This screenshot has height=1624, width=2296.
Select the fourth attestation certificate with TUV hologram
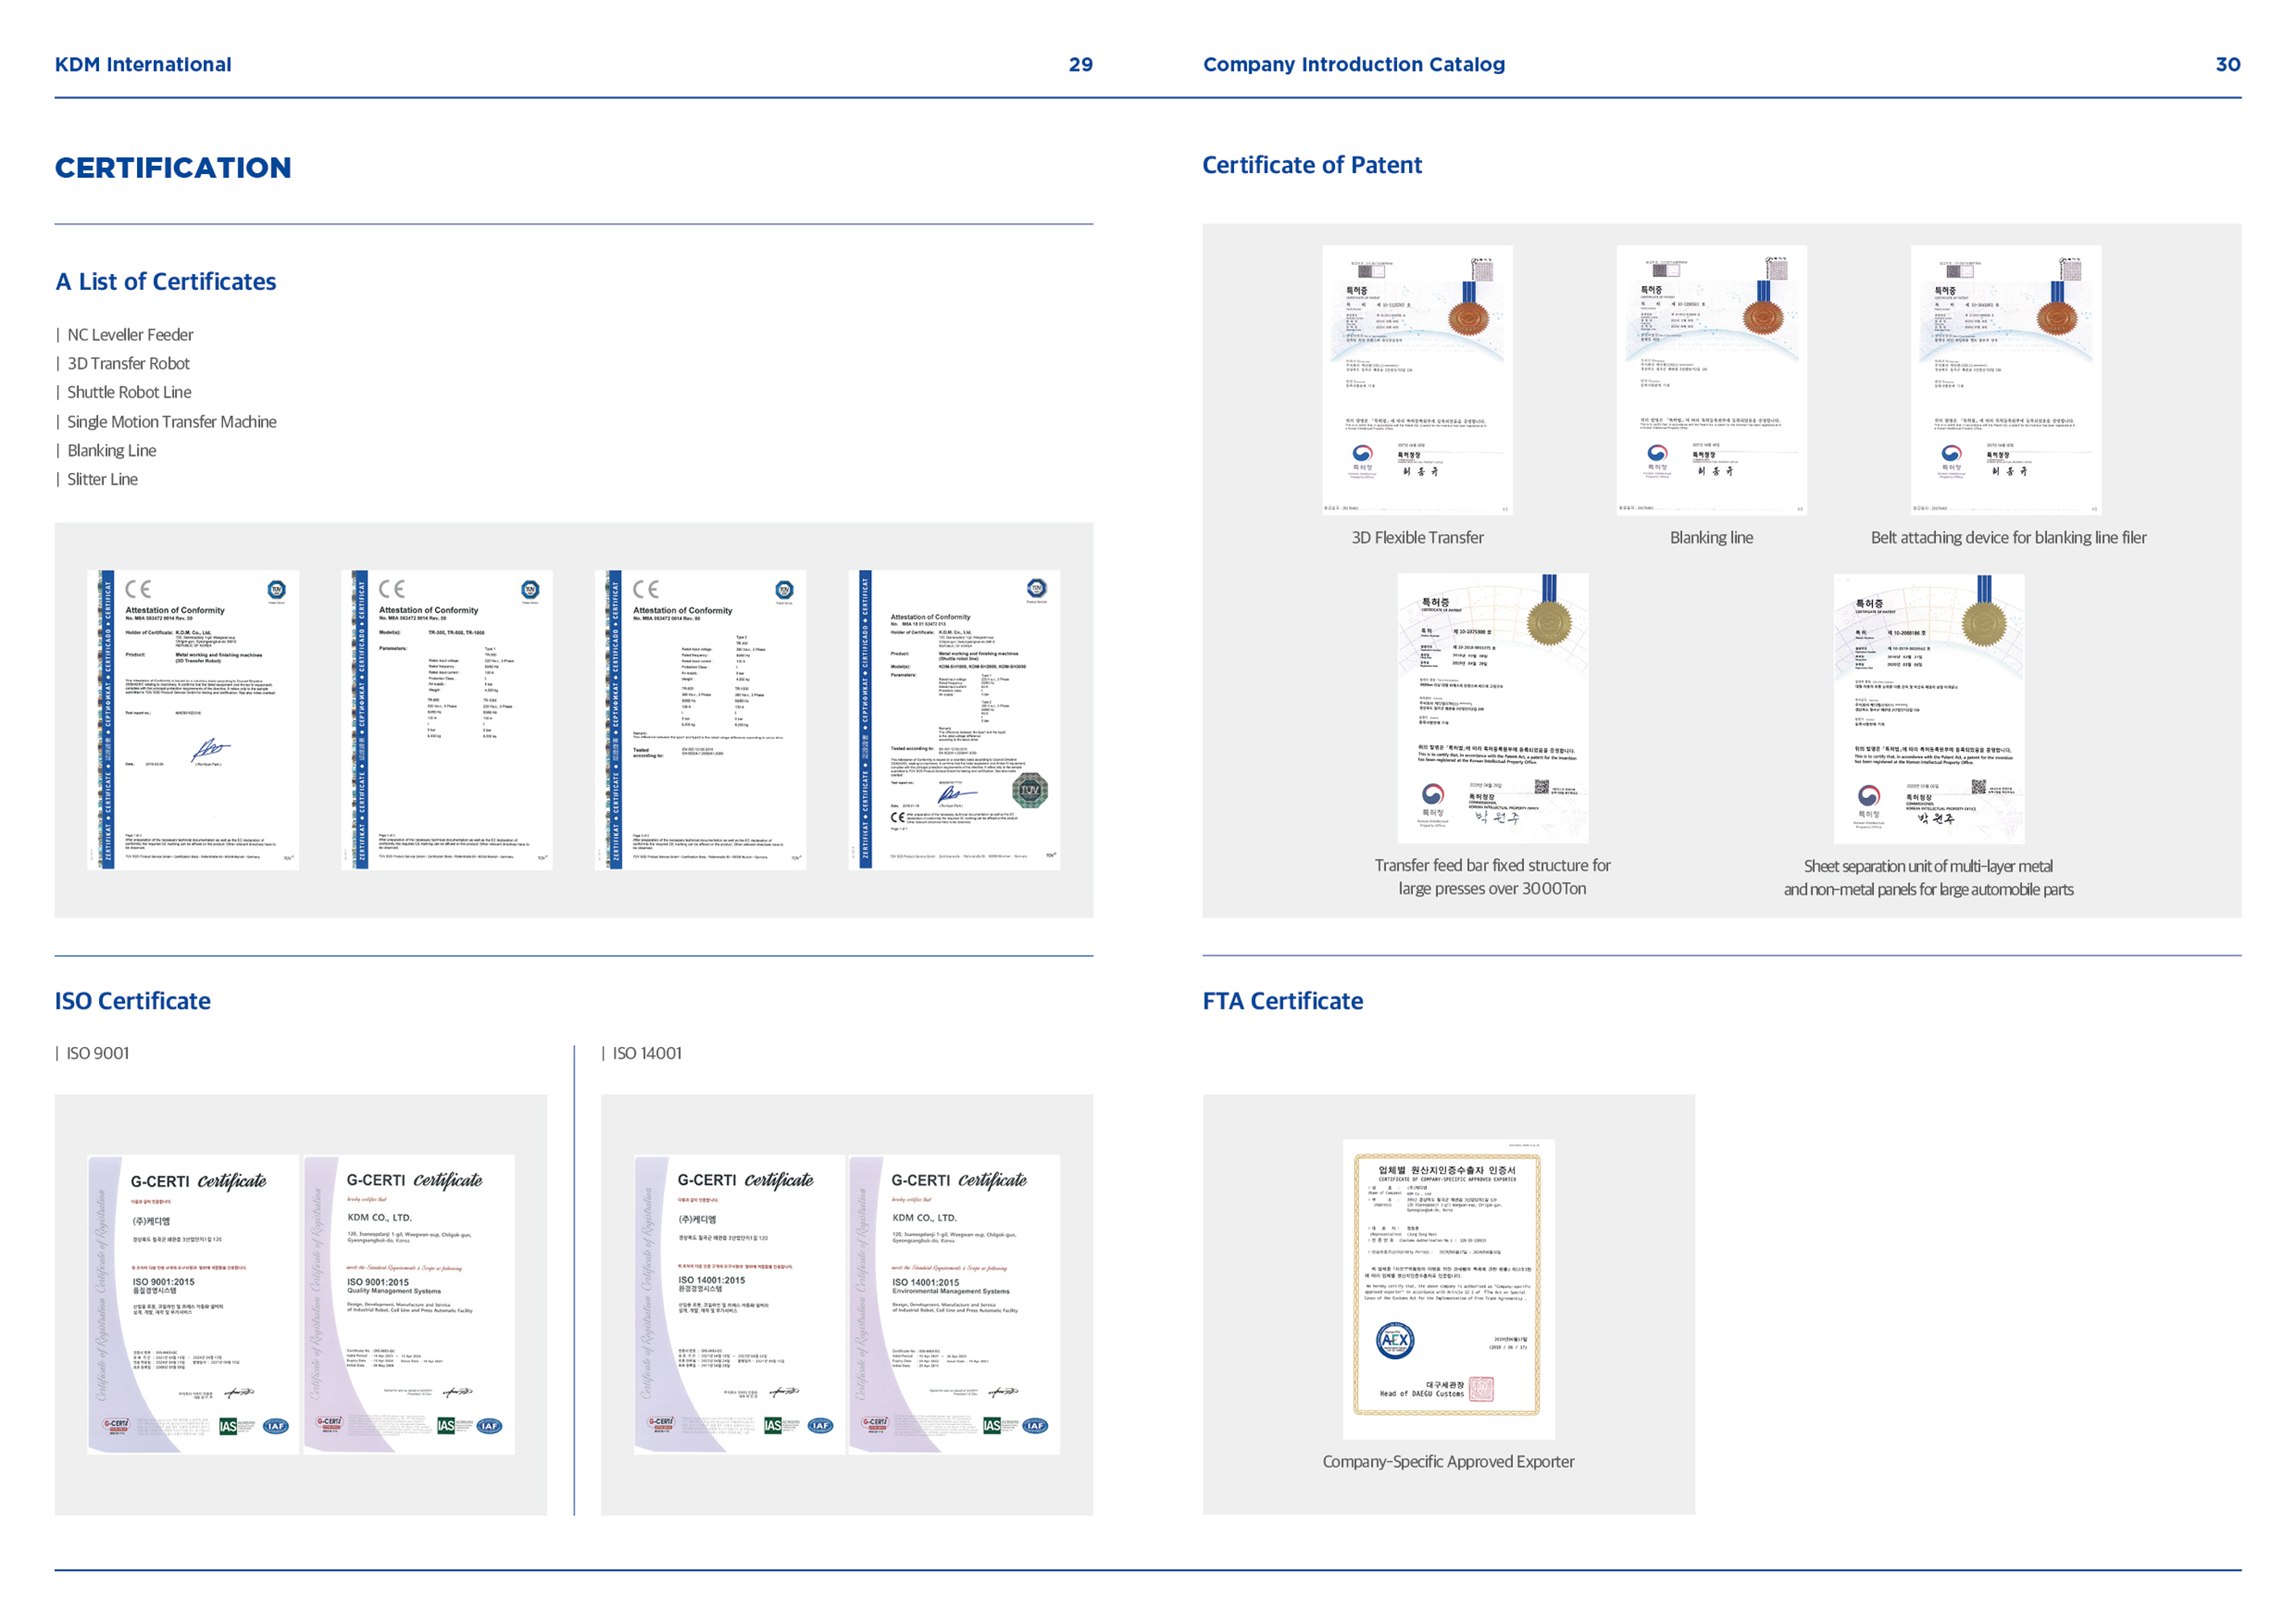coord(954,719)
